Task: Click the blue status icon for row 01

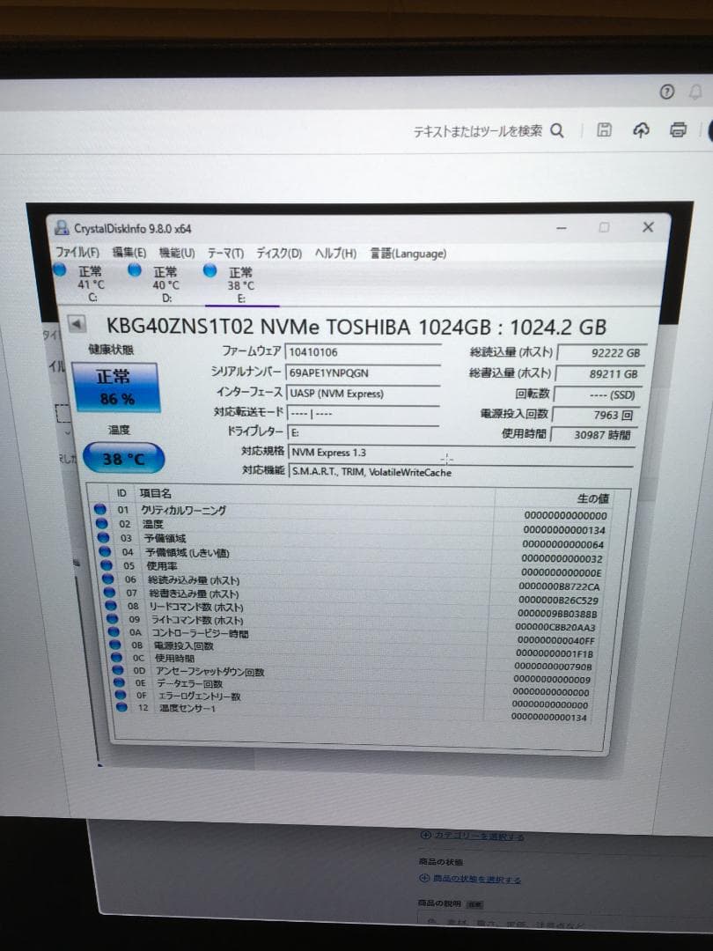Action: (100, 510)
